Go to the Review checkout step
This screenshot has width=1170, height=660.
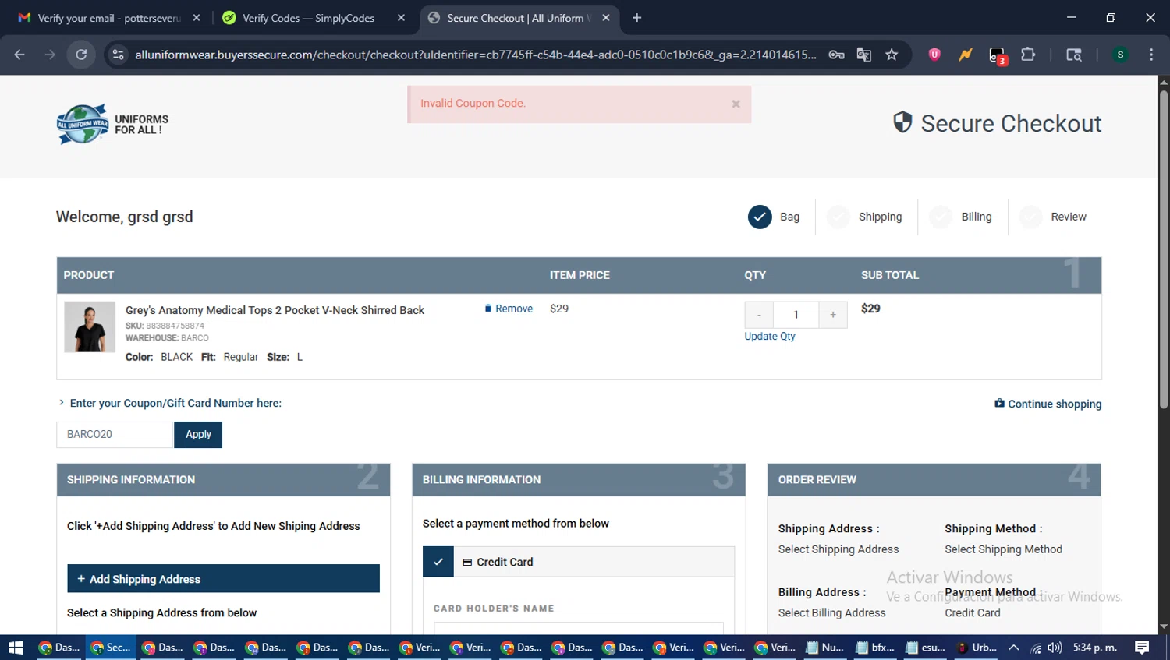click(1053, 217)
